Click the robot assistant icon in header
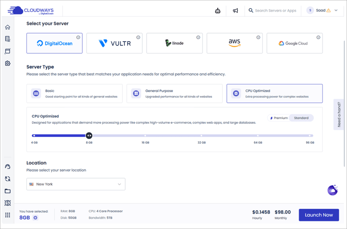Viewport: 347px width, 229px height. (x=218, y=11)
